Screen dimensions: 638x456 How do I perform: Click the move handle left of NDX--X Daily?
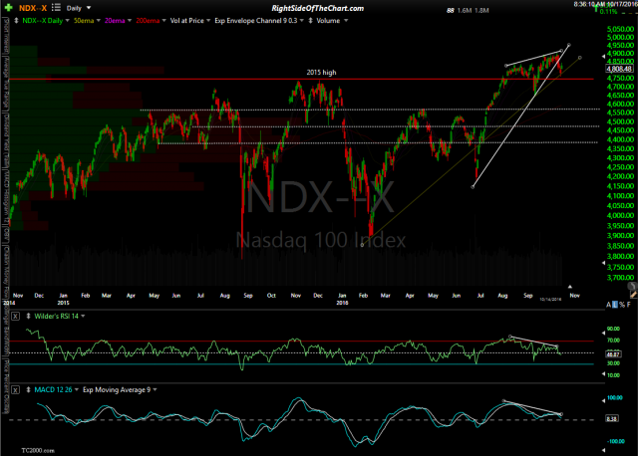[x=16, y=20]
